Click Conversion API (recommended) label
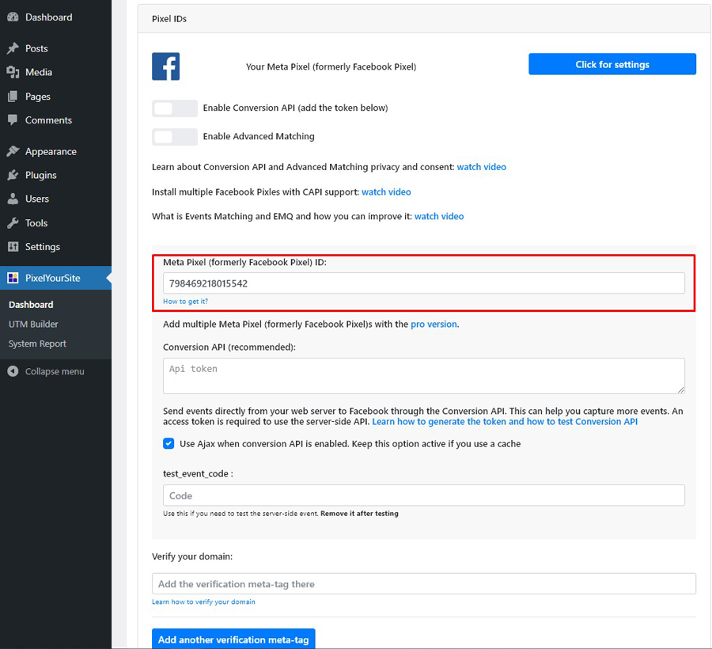 pyautogui.click(x=229, y=347)
